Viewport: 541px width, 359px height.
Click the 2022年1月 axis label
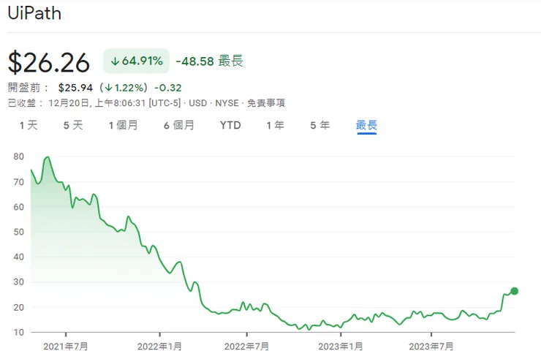click(159, 347)
